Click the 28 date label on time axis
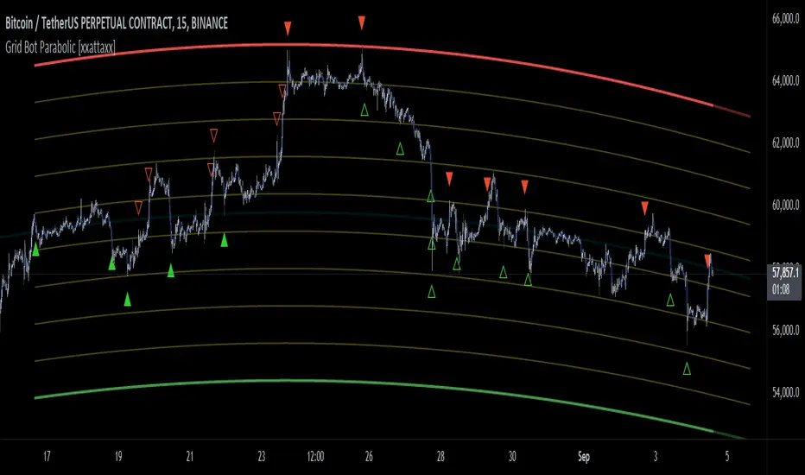805x475 pixels. 441,457
